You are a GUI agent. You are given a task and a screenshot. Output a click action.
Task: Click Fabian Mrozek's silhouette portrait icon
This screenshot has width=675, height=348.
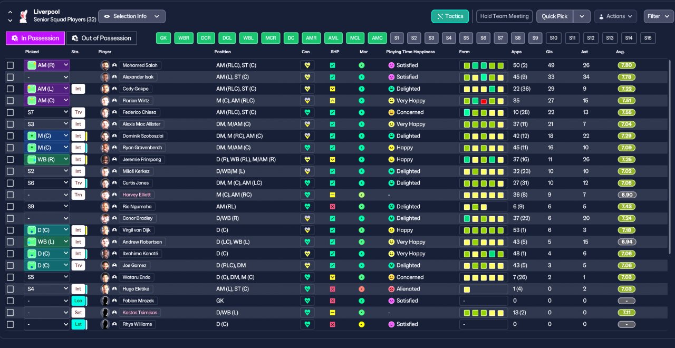[x=105, y=301]
